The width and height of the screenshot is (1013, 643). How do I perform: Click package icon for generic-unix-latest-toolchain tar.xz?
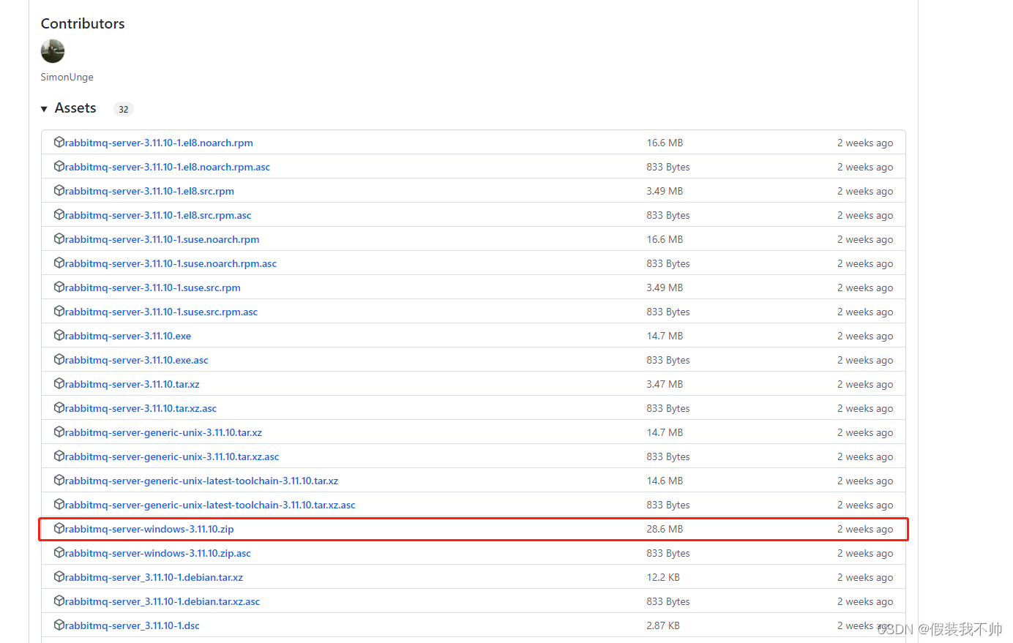(x=59, y=480)
